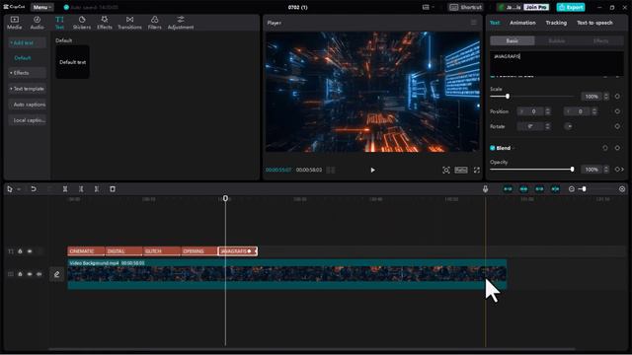Toggle preview axis
The width and height of the screenshot is (632, 355).
coord(555,188)
